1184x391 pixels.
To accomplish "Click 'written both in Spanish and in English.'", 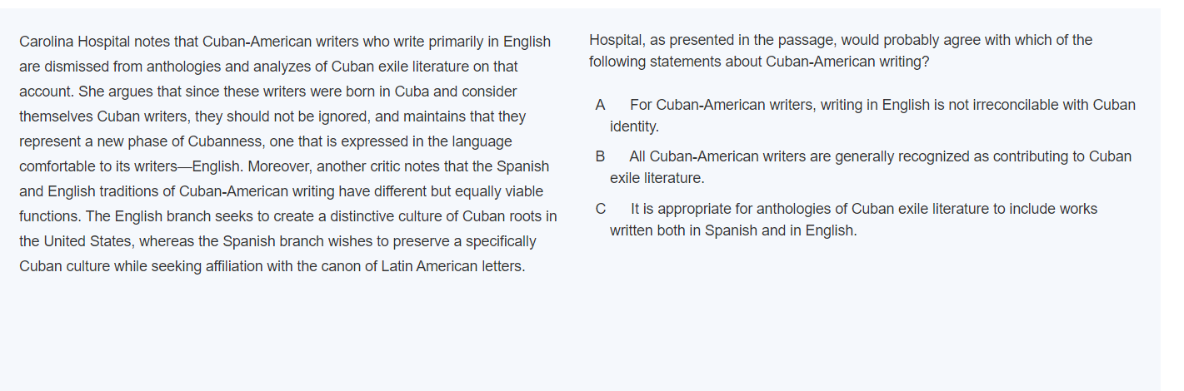I will pyautogui.click(x=733, y=230).
